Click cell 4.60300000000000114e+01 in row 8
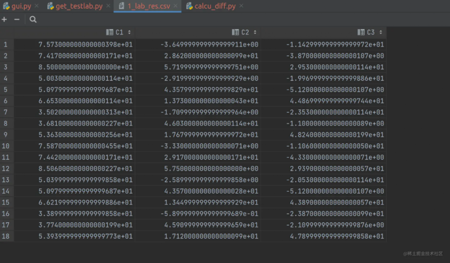Viewport: 450px width, 263px height. click(198, 123)
